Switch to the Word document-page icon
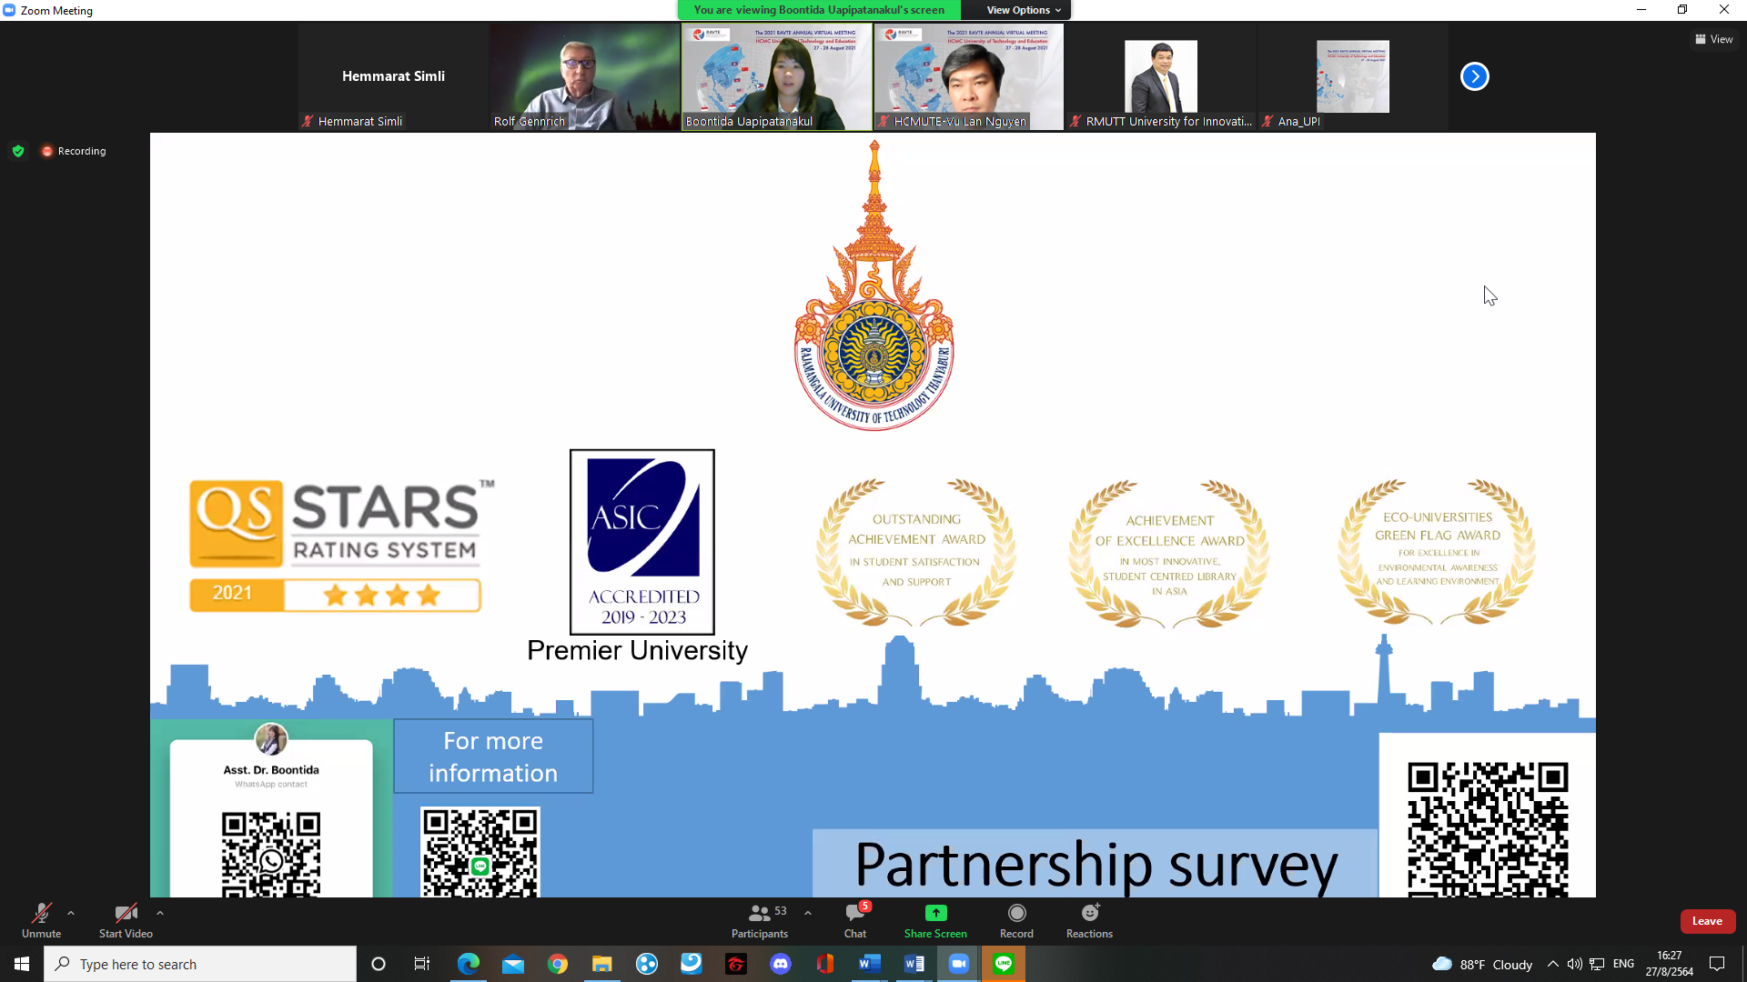Viewport: 1747px width, 982px height. tap(914, 964)
